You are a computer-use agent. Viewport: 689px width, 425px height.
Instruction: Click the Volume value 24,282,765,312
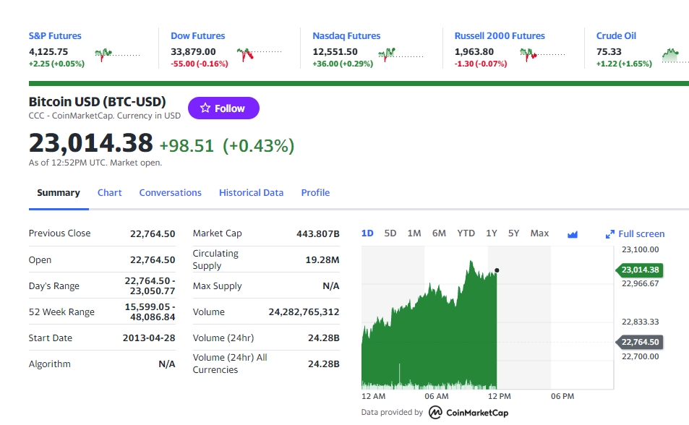tap(304, 312)
